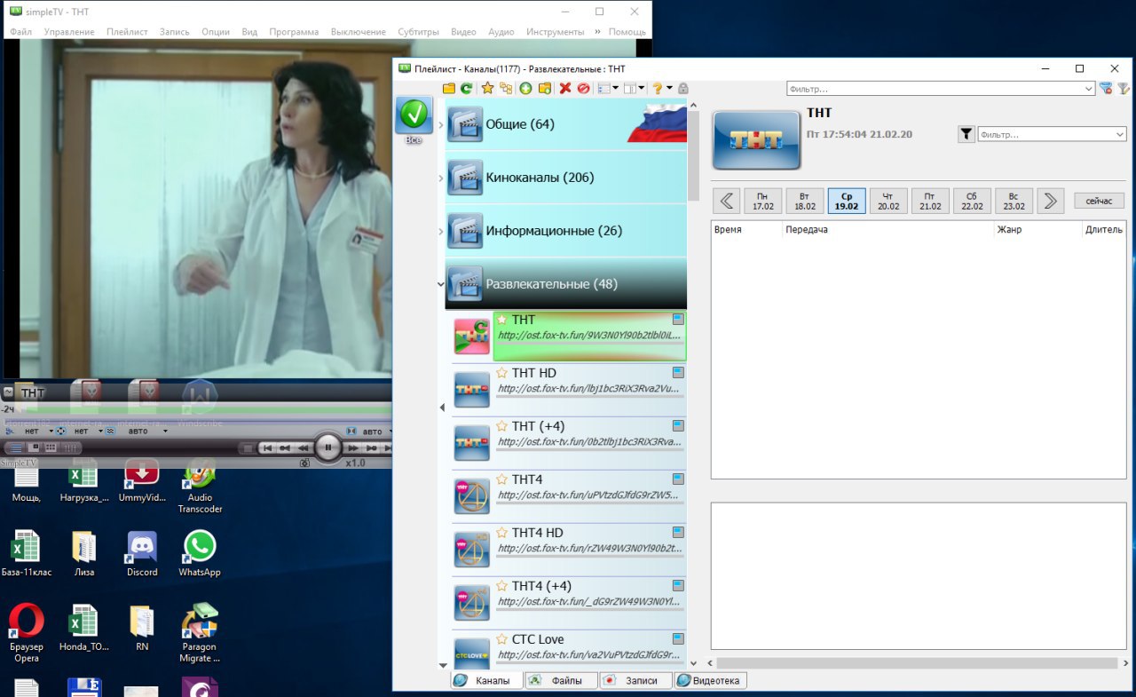Toggle the green checkmark Все button
This screenshot has height=697, width=1136.
414,116
